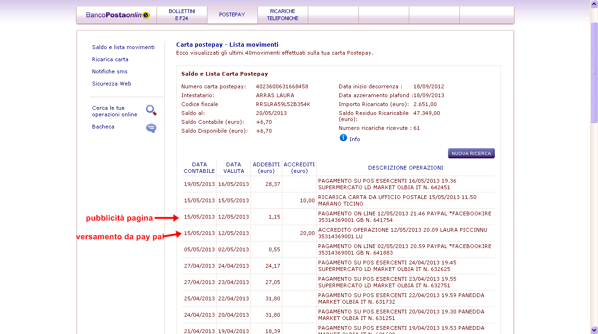Select the 20,00 PayPal accredito row
The height and width of the screenshot is (334, 598).
click(x=338, y=233)
